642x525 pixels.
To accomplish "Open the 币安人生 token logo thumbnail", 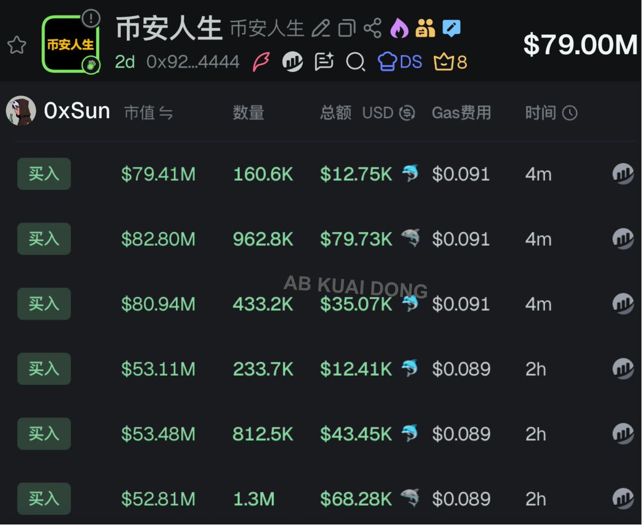I will point(70,44).
